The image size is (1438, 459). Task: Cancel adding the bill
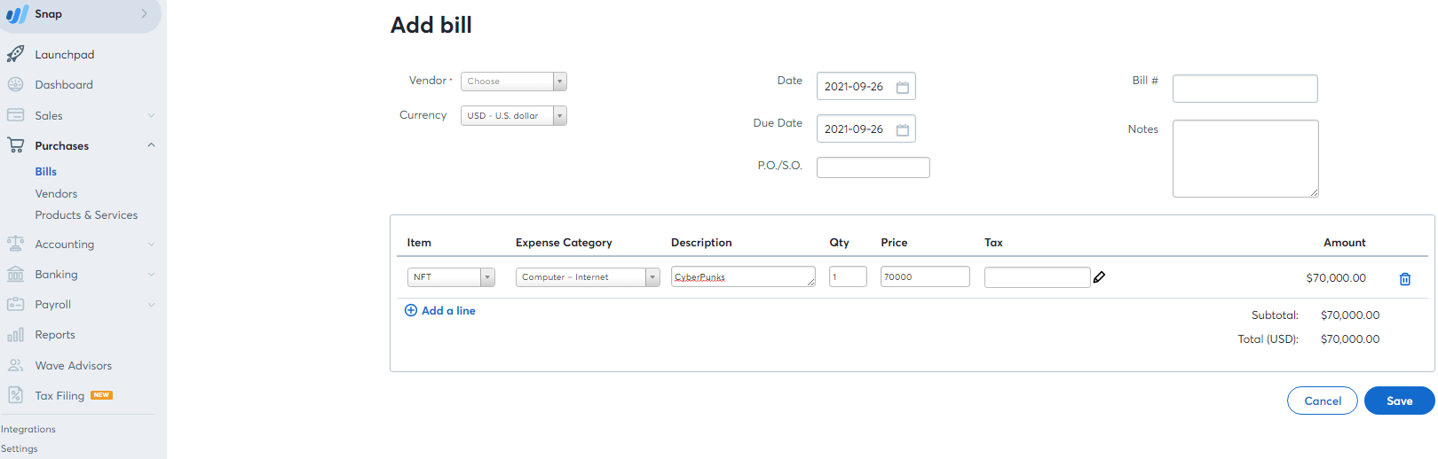pyautogui.click(x=1322, y=401)
